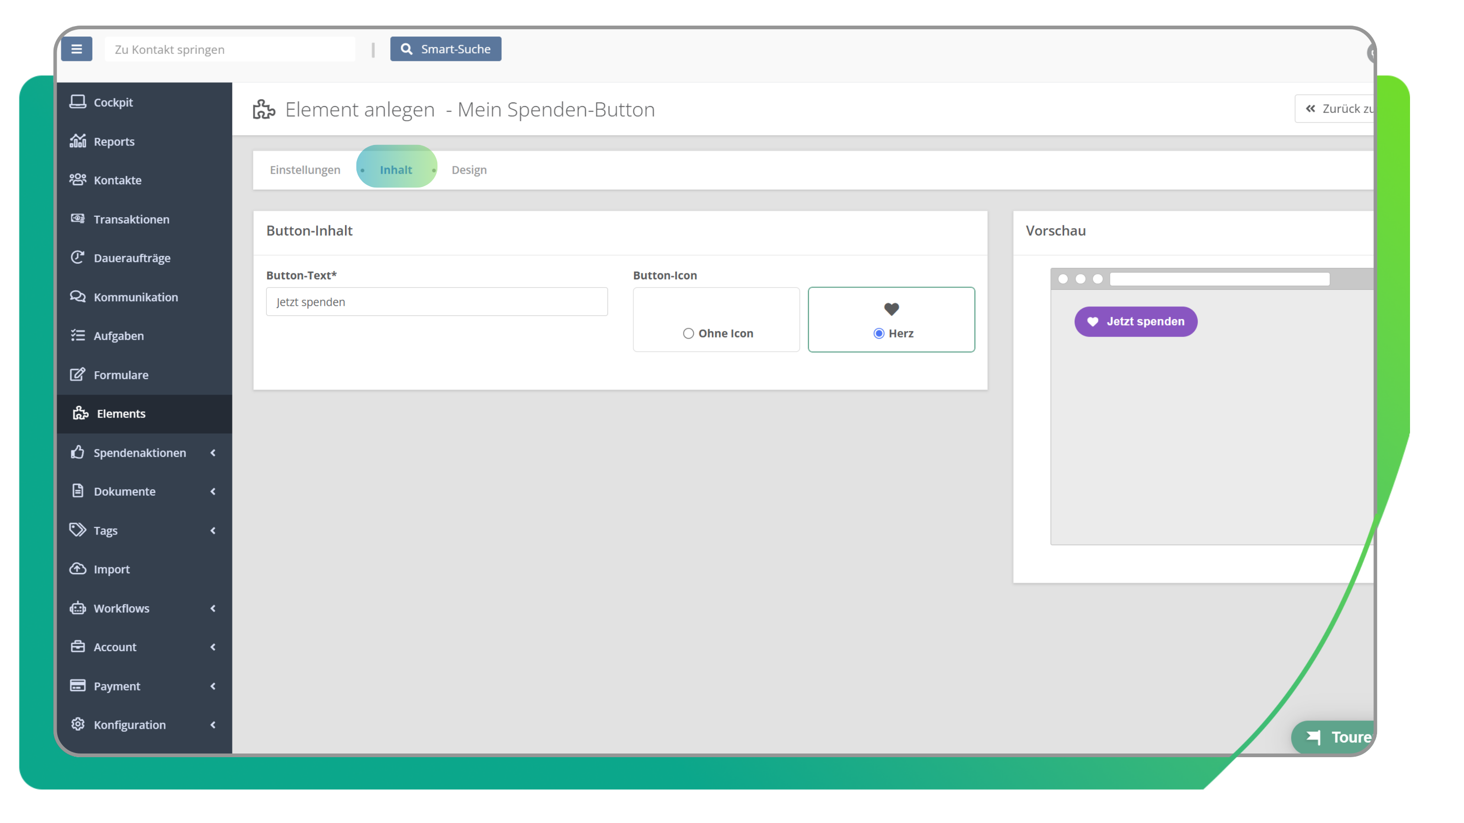Open Cockpit via laptop icon

[78, 102]
